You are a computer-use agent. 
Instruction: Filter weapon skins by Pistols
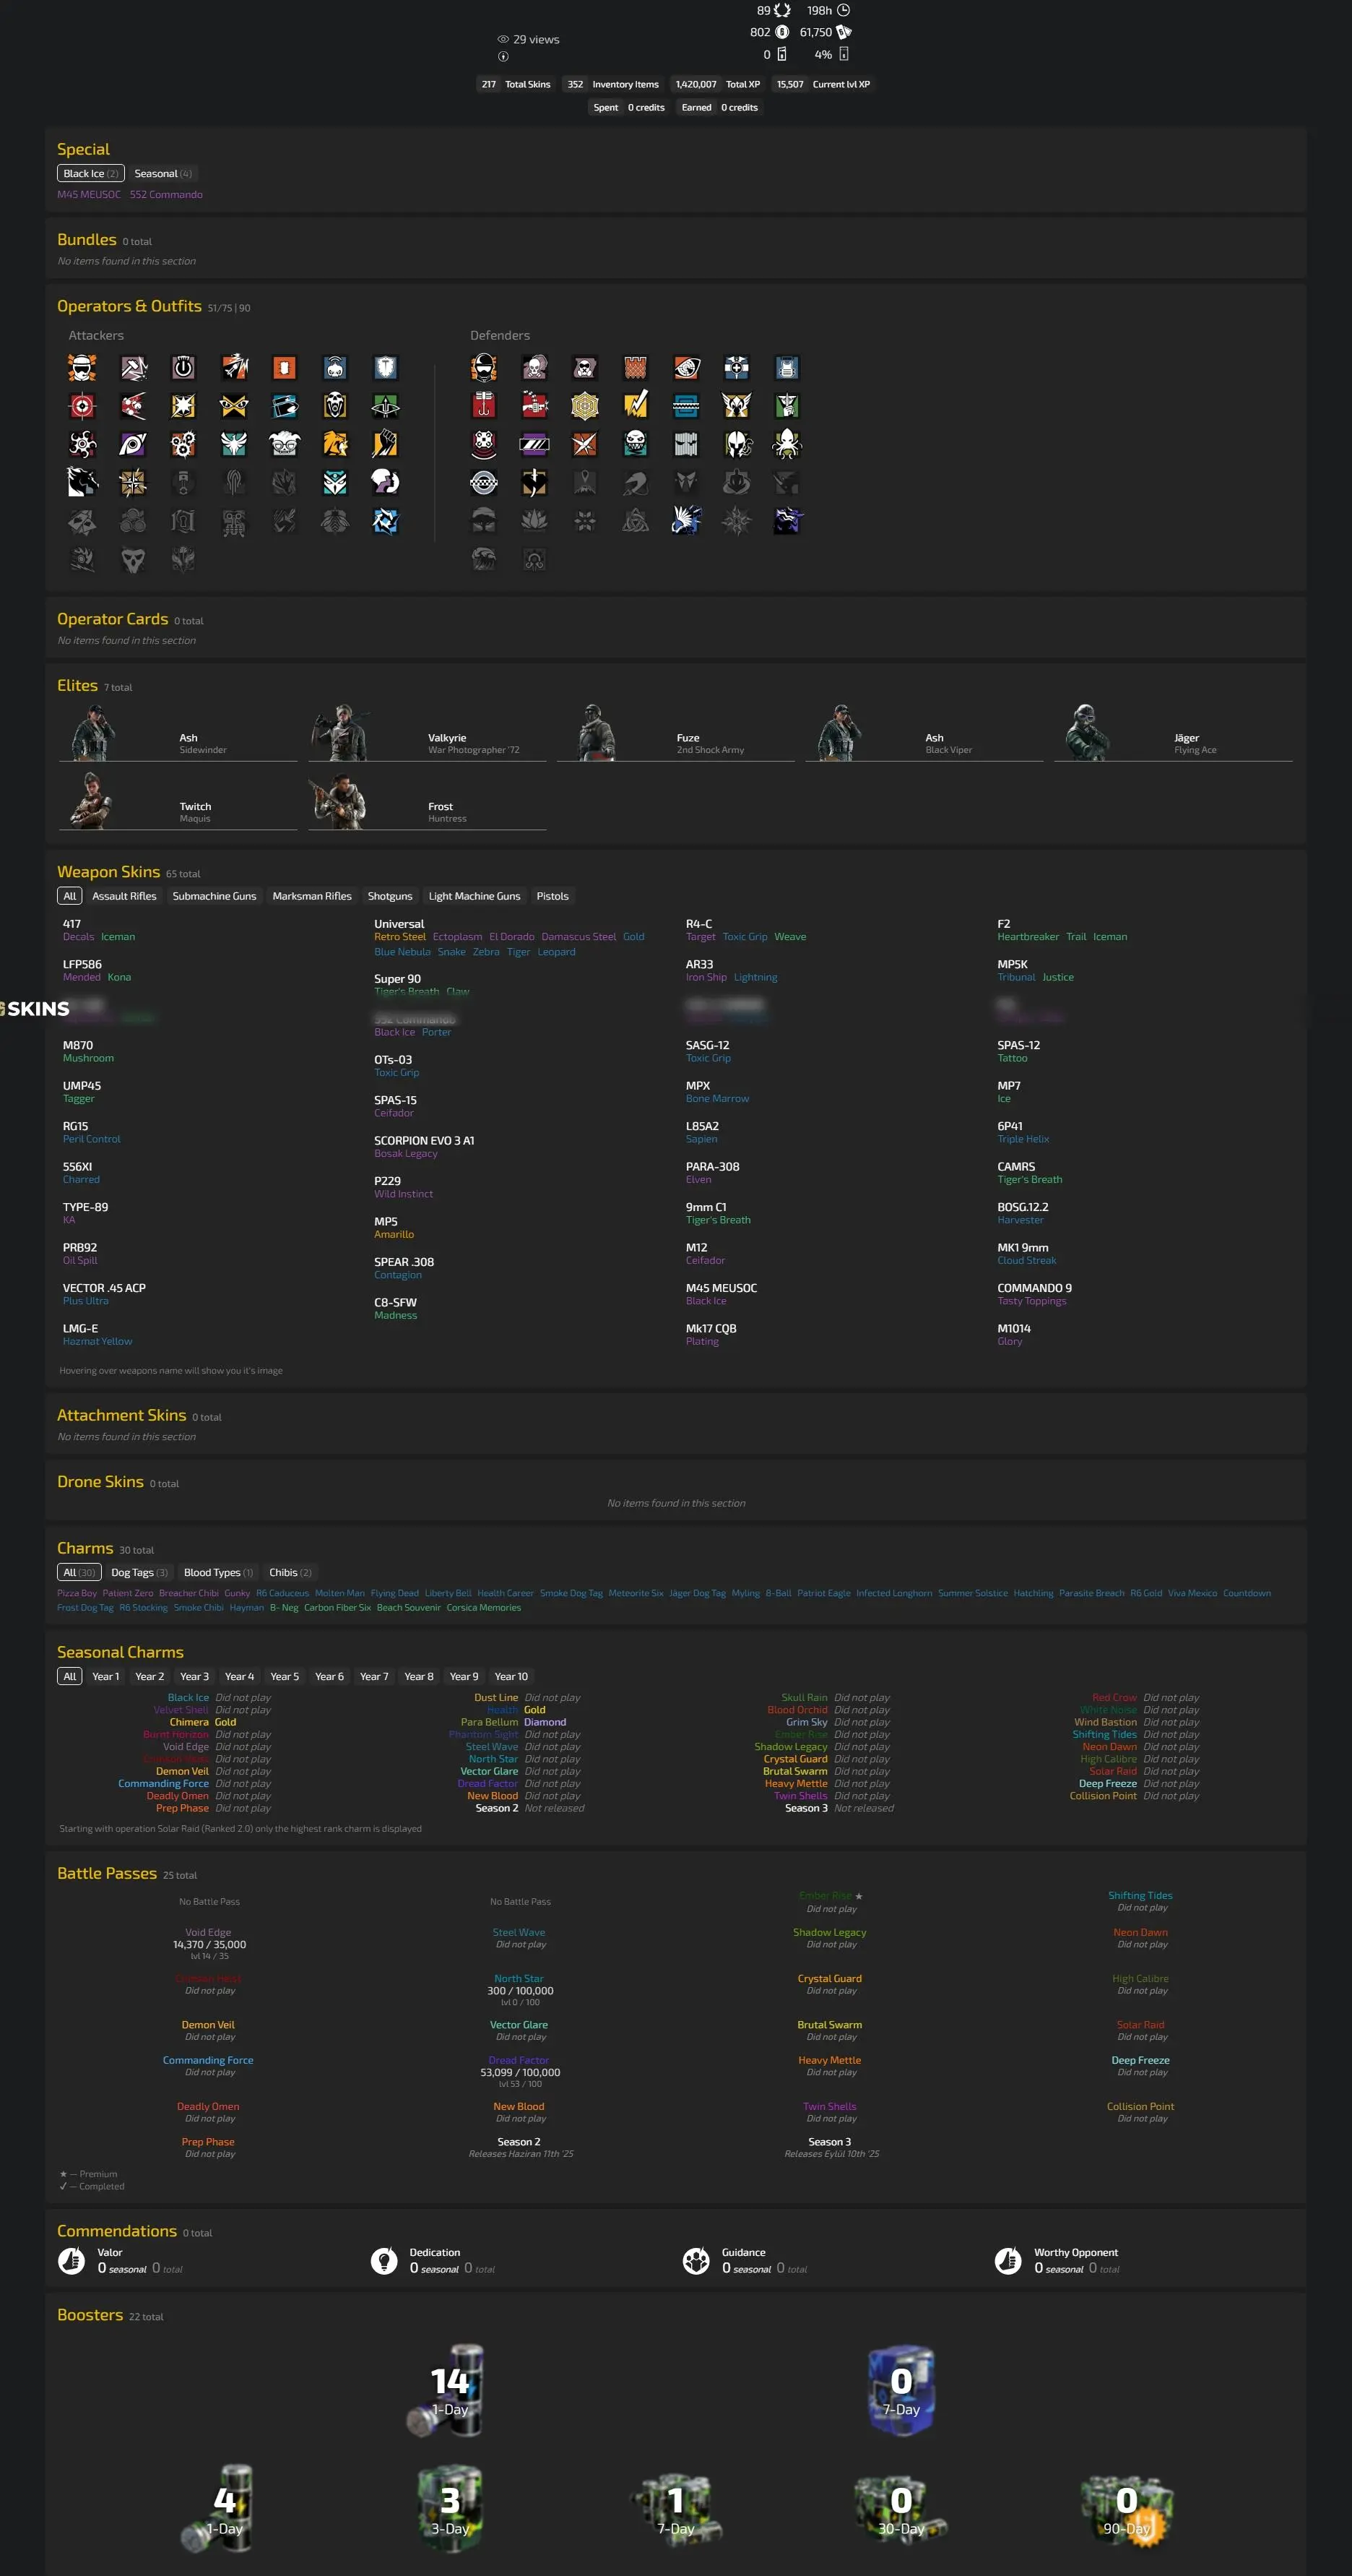tap(552, 896)
